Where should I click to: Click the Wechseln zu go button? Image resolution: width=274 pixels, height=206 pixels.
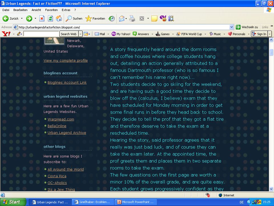coord(247,27)
